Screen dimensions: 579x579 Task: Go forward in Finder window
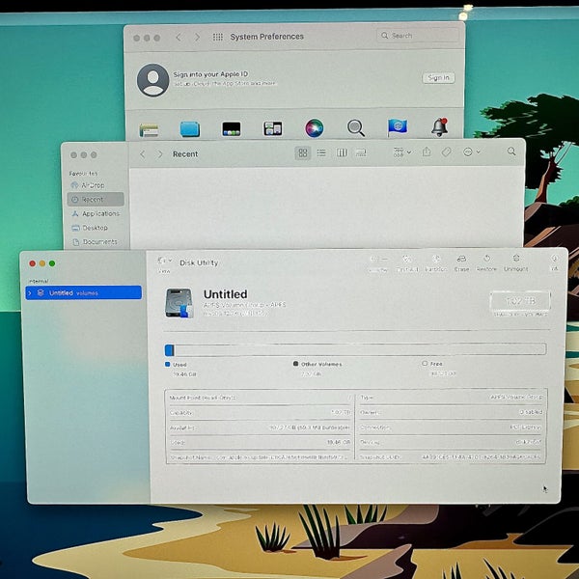click(160, 154)
